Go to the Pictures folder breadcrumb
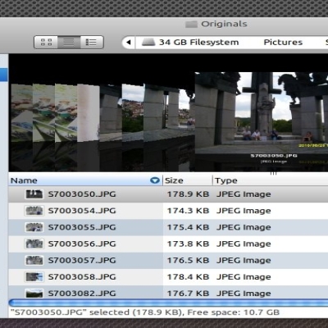 (x=283, y=43)
